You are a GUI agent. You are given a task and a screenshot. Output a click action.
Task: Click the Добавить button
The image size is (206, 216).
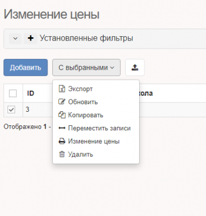click(x=25, y=67)
